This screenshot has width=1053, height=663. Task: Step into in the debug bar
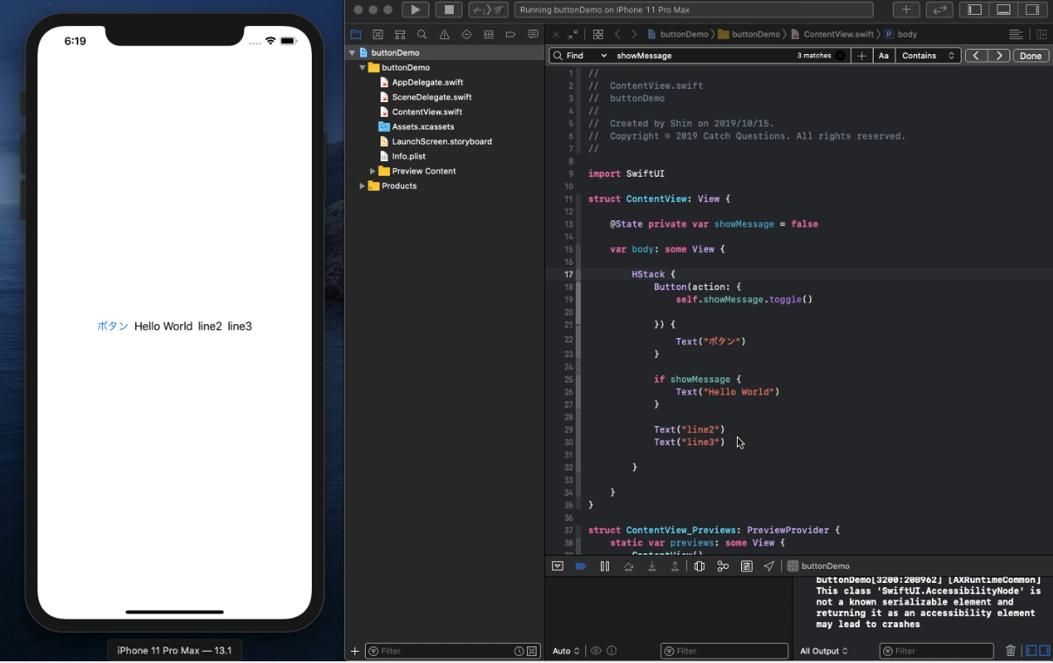pos(651,566)
